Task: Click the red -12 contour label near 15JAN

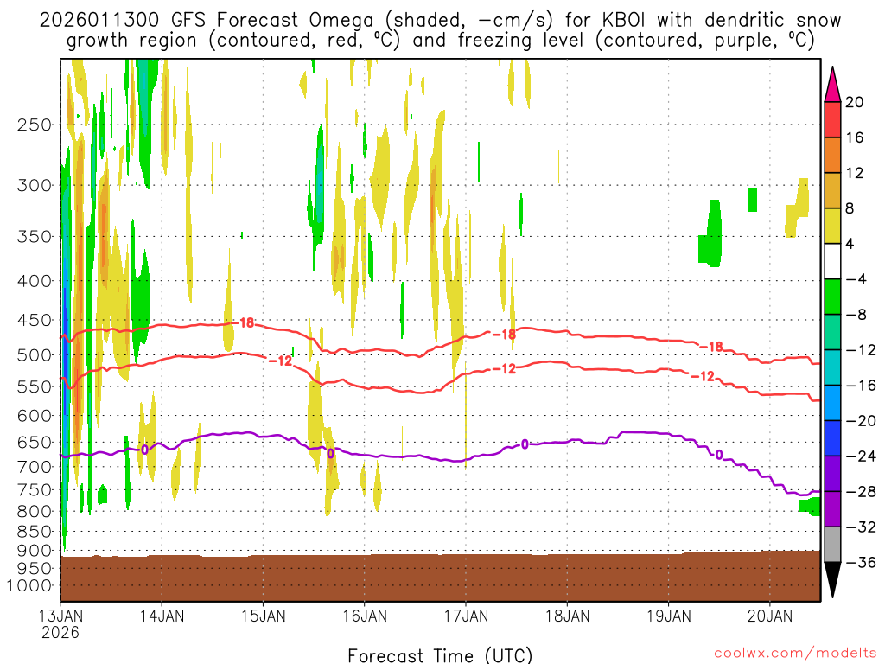Action: point(280,361)
